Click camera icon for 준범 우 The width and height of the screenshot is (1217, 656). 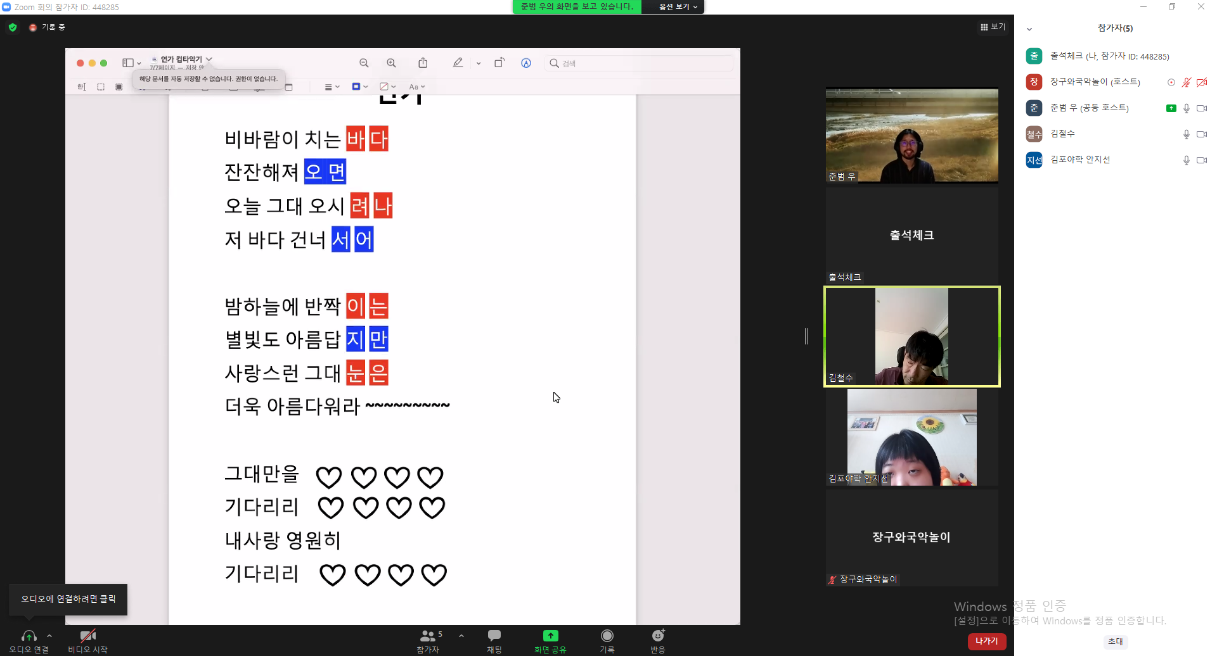pyautogui.click(x=1202, y=108)
